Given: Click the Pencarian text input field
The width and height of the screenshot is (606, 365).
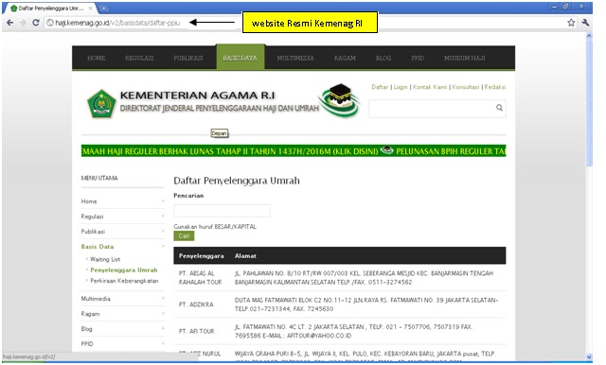Looking at the screenshot, I should tap(222, 211).
